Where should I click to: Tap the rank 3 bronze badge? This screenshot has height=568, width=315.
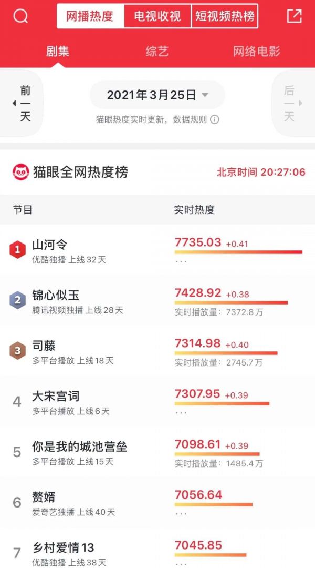[17, 351]
